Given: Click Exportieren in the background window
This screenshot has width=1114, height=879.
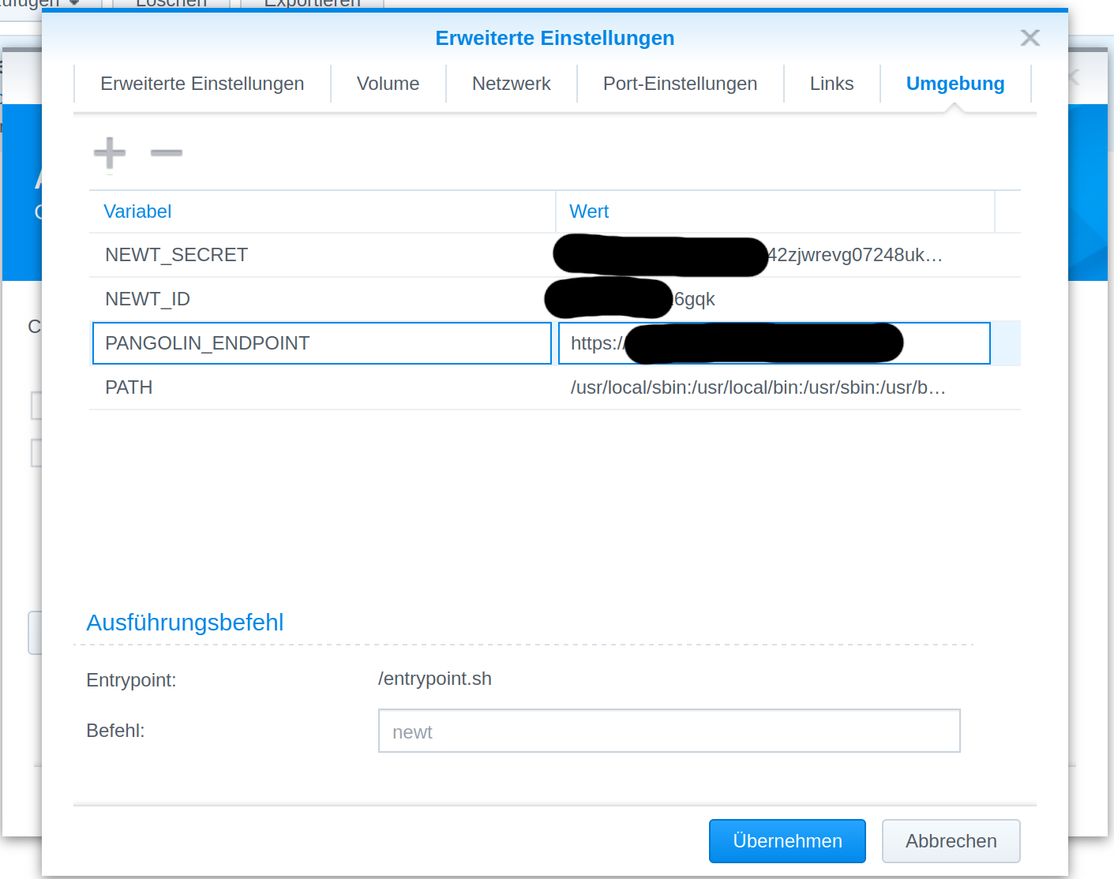Looking at the screenshot, I should pos(312,3).
